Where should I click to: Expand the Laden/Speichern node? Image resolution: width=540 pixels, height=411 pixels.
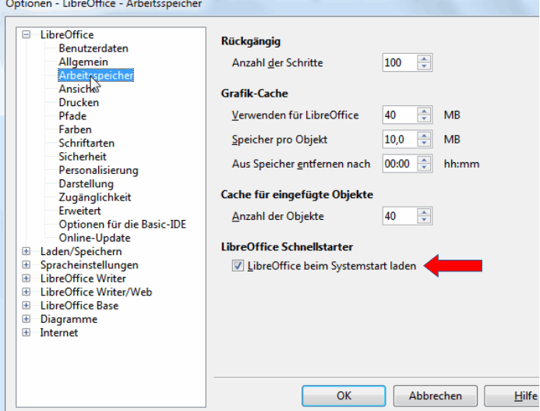click(x=26, y=251)
